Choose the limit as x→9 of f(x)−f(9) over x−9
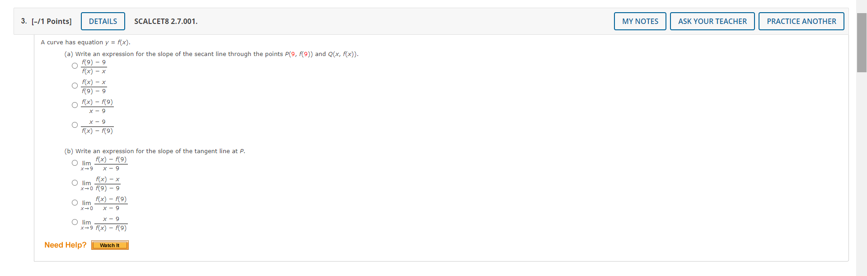 coord(75,163)
